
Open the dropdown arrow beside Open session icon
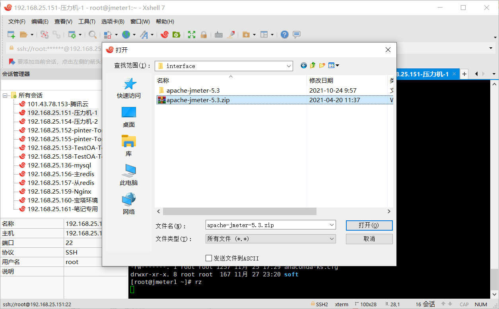pos(32,35)
